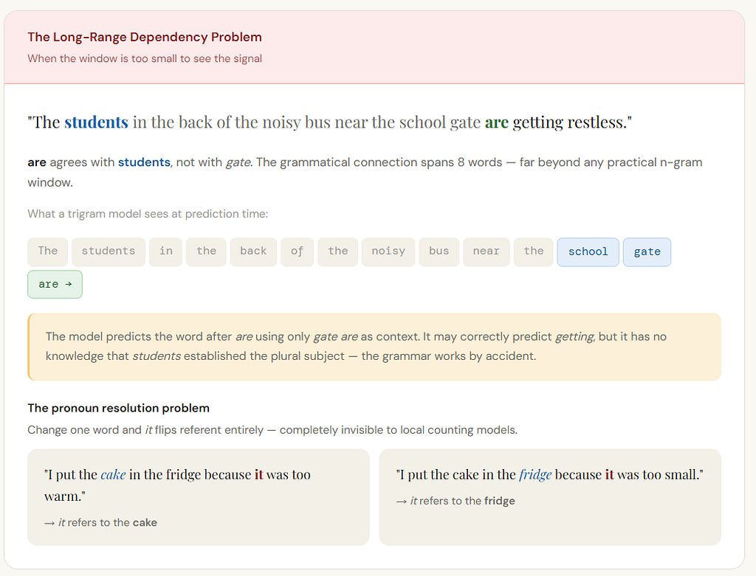This screenshot has height=576, width=756.
Task: Click green 'are' in the quoted sentence
Action: [497, 122]
